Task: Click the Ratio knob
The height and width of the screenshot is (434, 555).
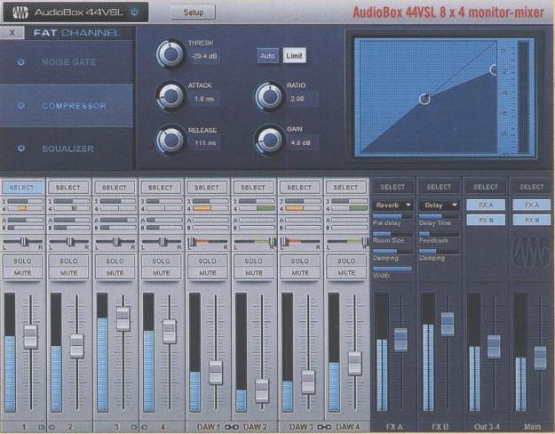Action: [x=269, y=96]
